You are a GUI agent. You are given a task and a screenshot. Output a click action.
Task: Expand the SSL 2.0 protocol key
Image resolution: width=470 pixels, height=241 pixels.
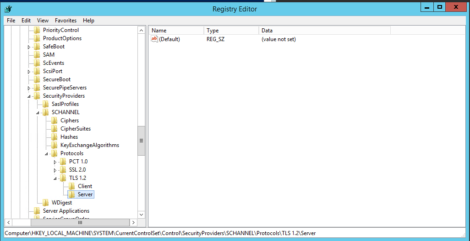tap(55, 170)
